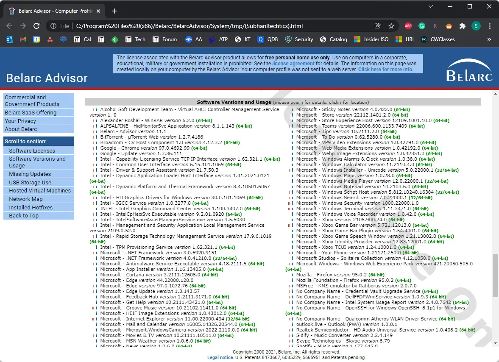Jump to Software Versions and Usage section

[x=39, y=162]
